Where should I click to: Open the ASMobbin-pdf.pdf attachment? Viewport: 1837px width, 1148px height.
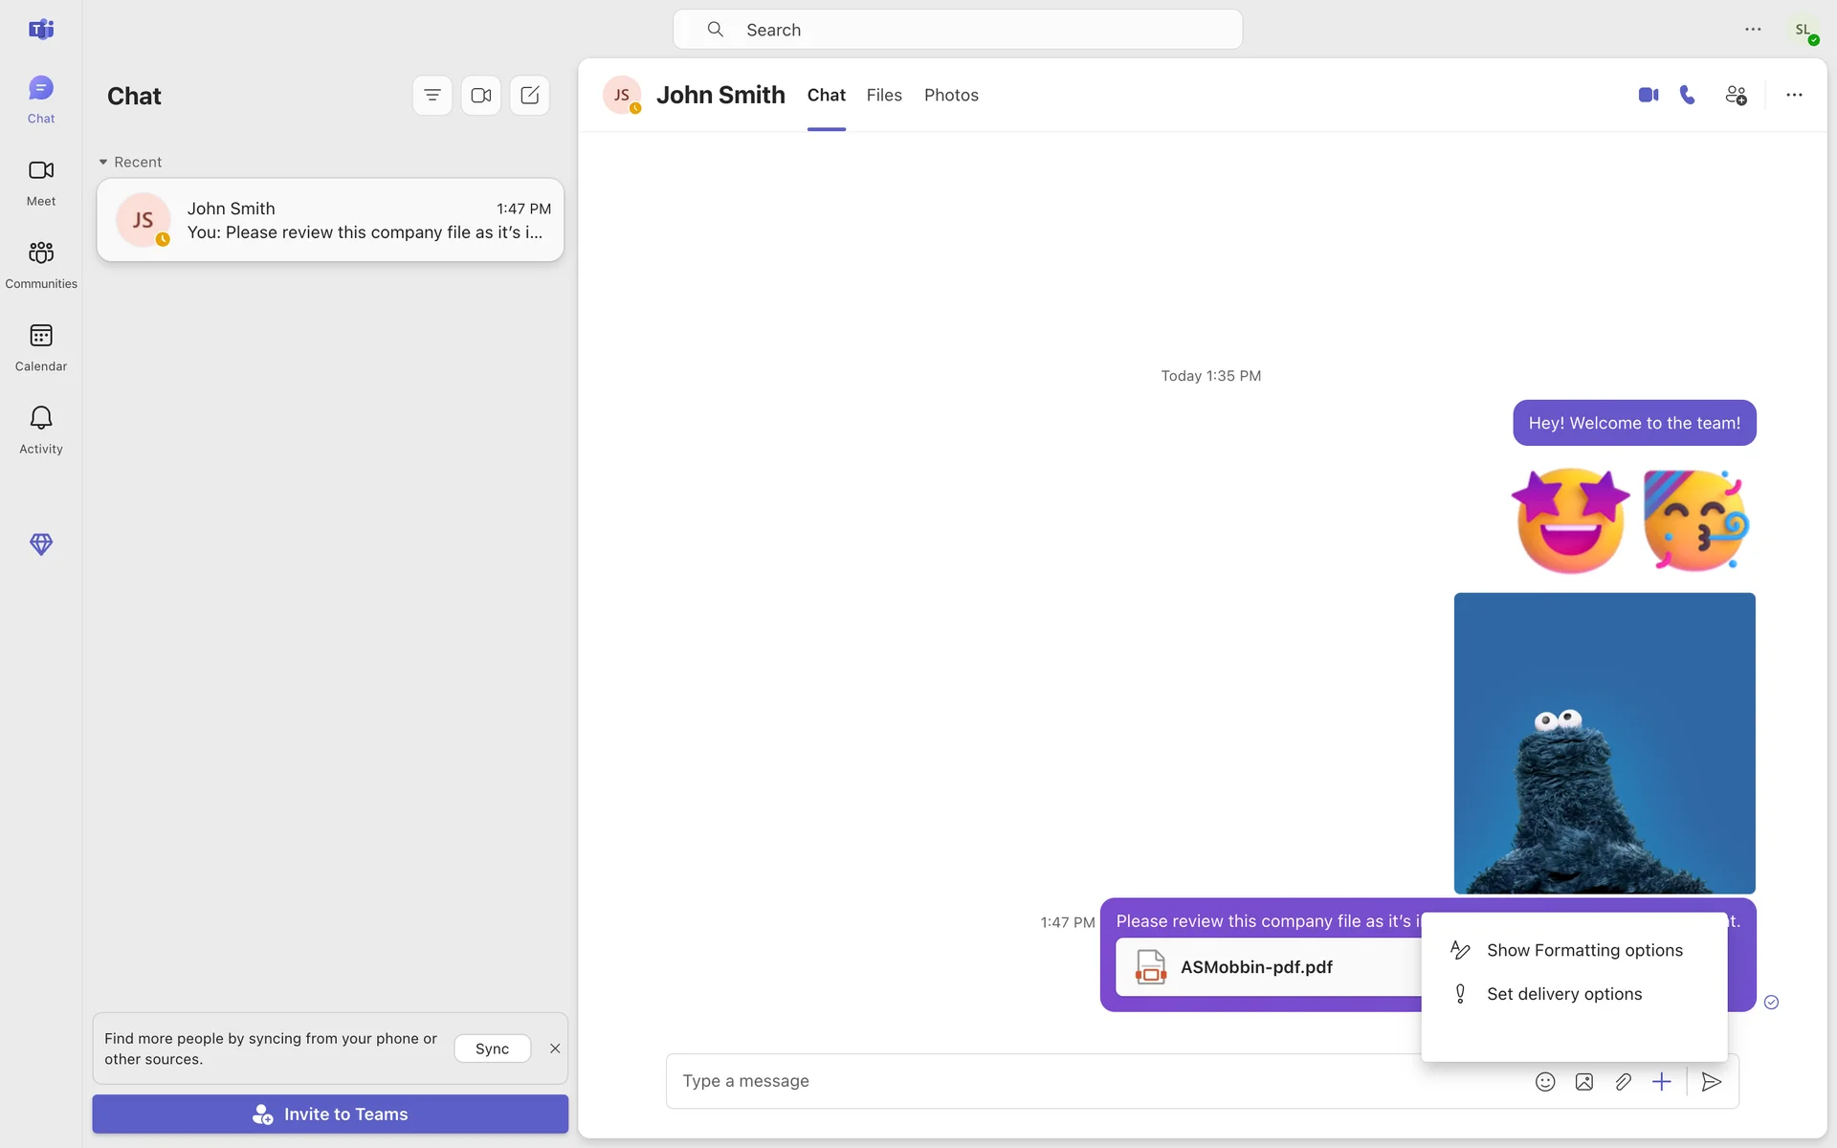[x=1255, y=967]
